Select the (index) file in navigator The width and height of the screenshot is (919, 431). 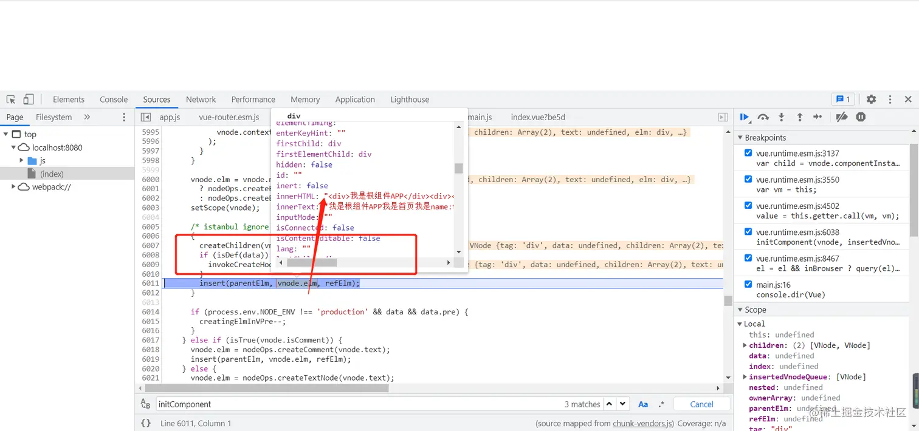pos(52,174)
